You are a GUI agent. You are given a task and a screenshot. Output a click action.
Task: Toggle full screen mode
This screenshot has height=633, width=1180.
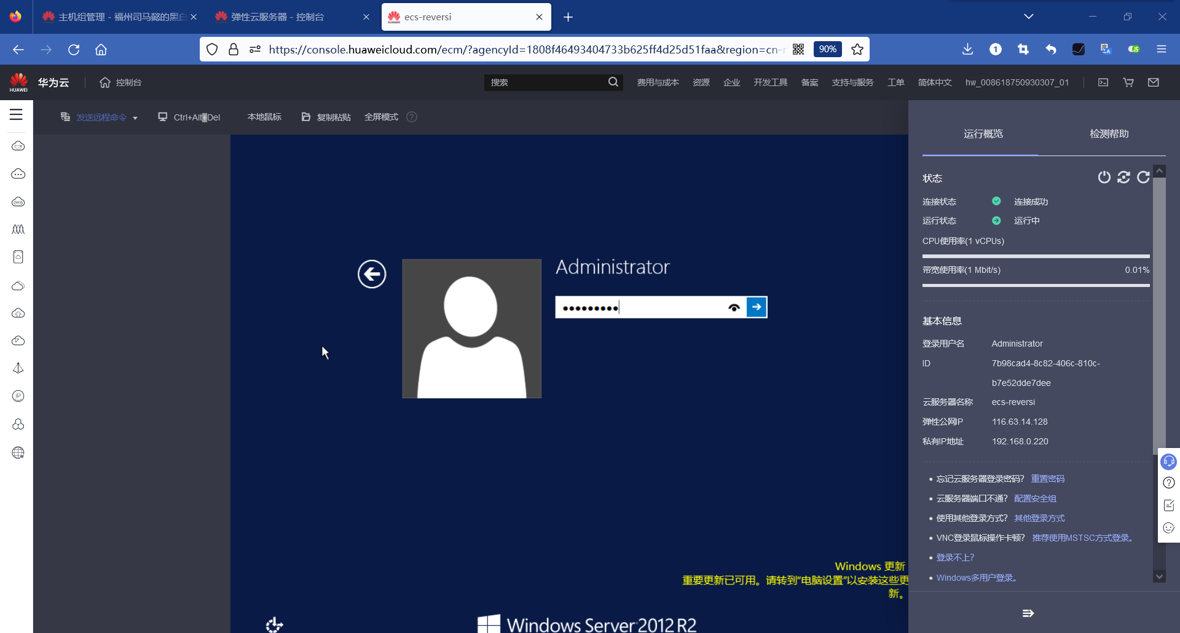(x=381, y=117)
